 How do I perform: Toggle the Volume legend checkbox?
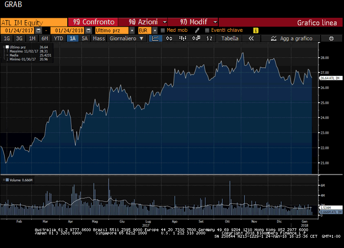coord(7,180)
